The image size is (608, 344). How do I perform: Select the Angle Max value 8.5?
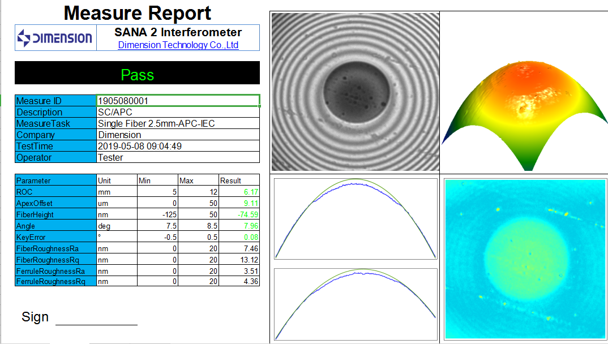click(x=198, y=225)
